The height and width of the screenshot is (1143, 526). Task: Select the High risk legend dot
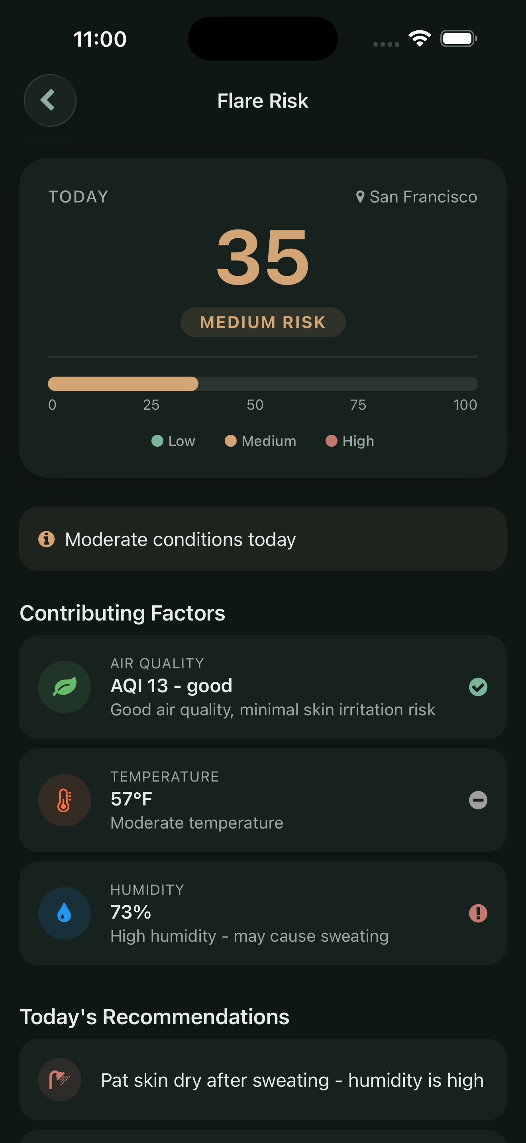coord(331,441)
